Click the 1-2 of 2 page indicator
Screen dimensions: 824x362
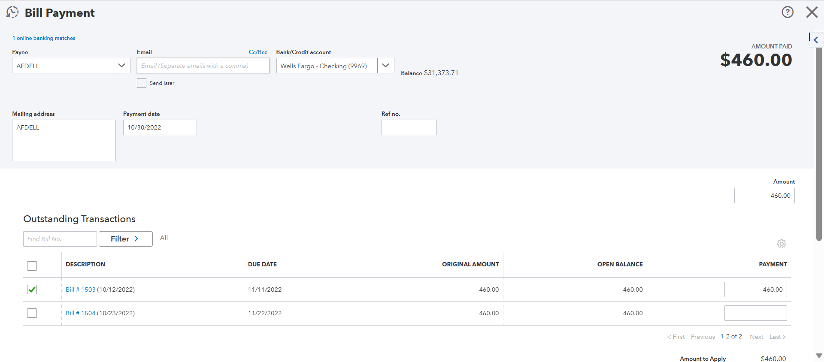(x=731, y=336)
